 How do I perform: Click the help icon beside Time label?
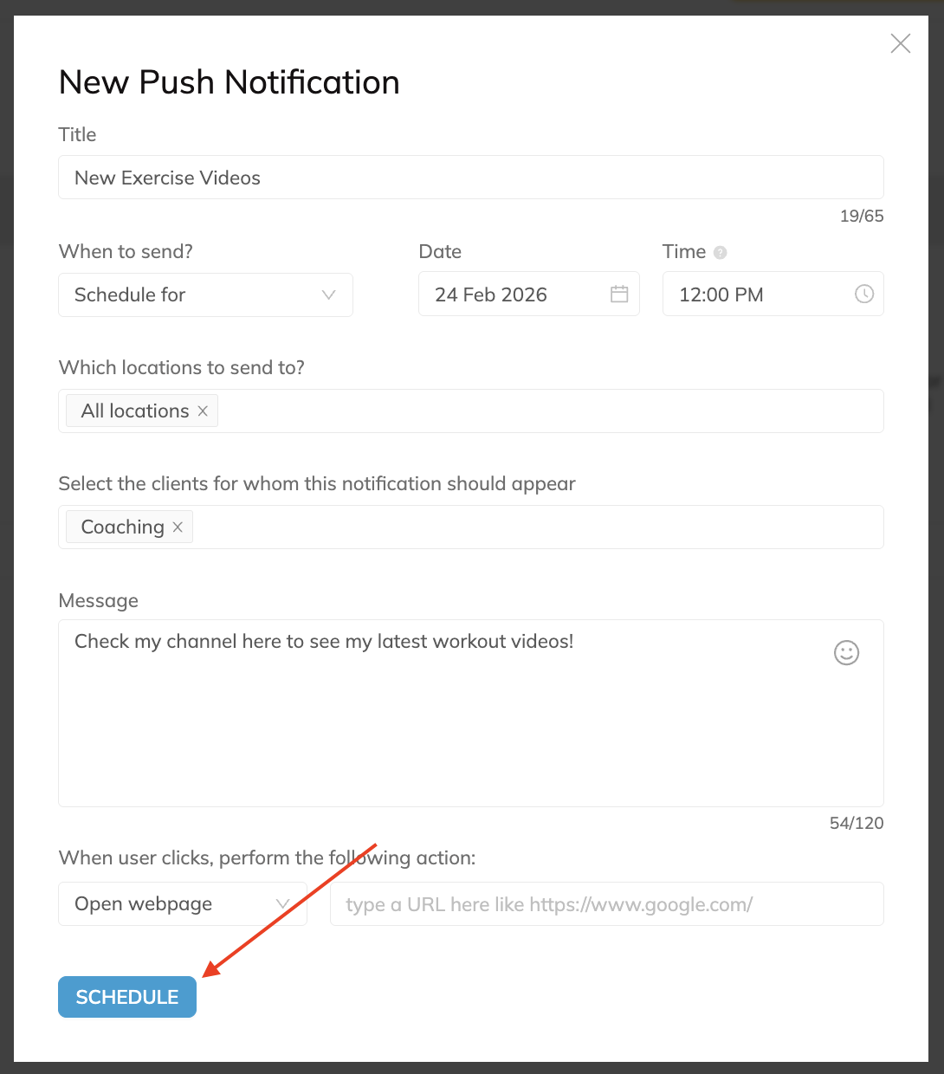pyautogui.click(x=721, y=253)
